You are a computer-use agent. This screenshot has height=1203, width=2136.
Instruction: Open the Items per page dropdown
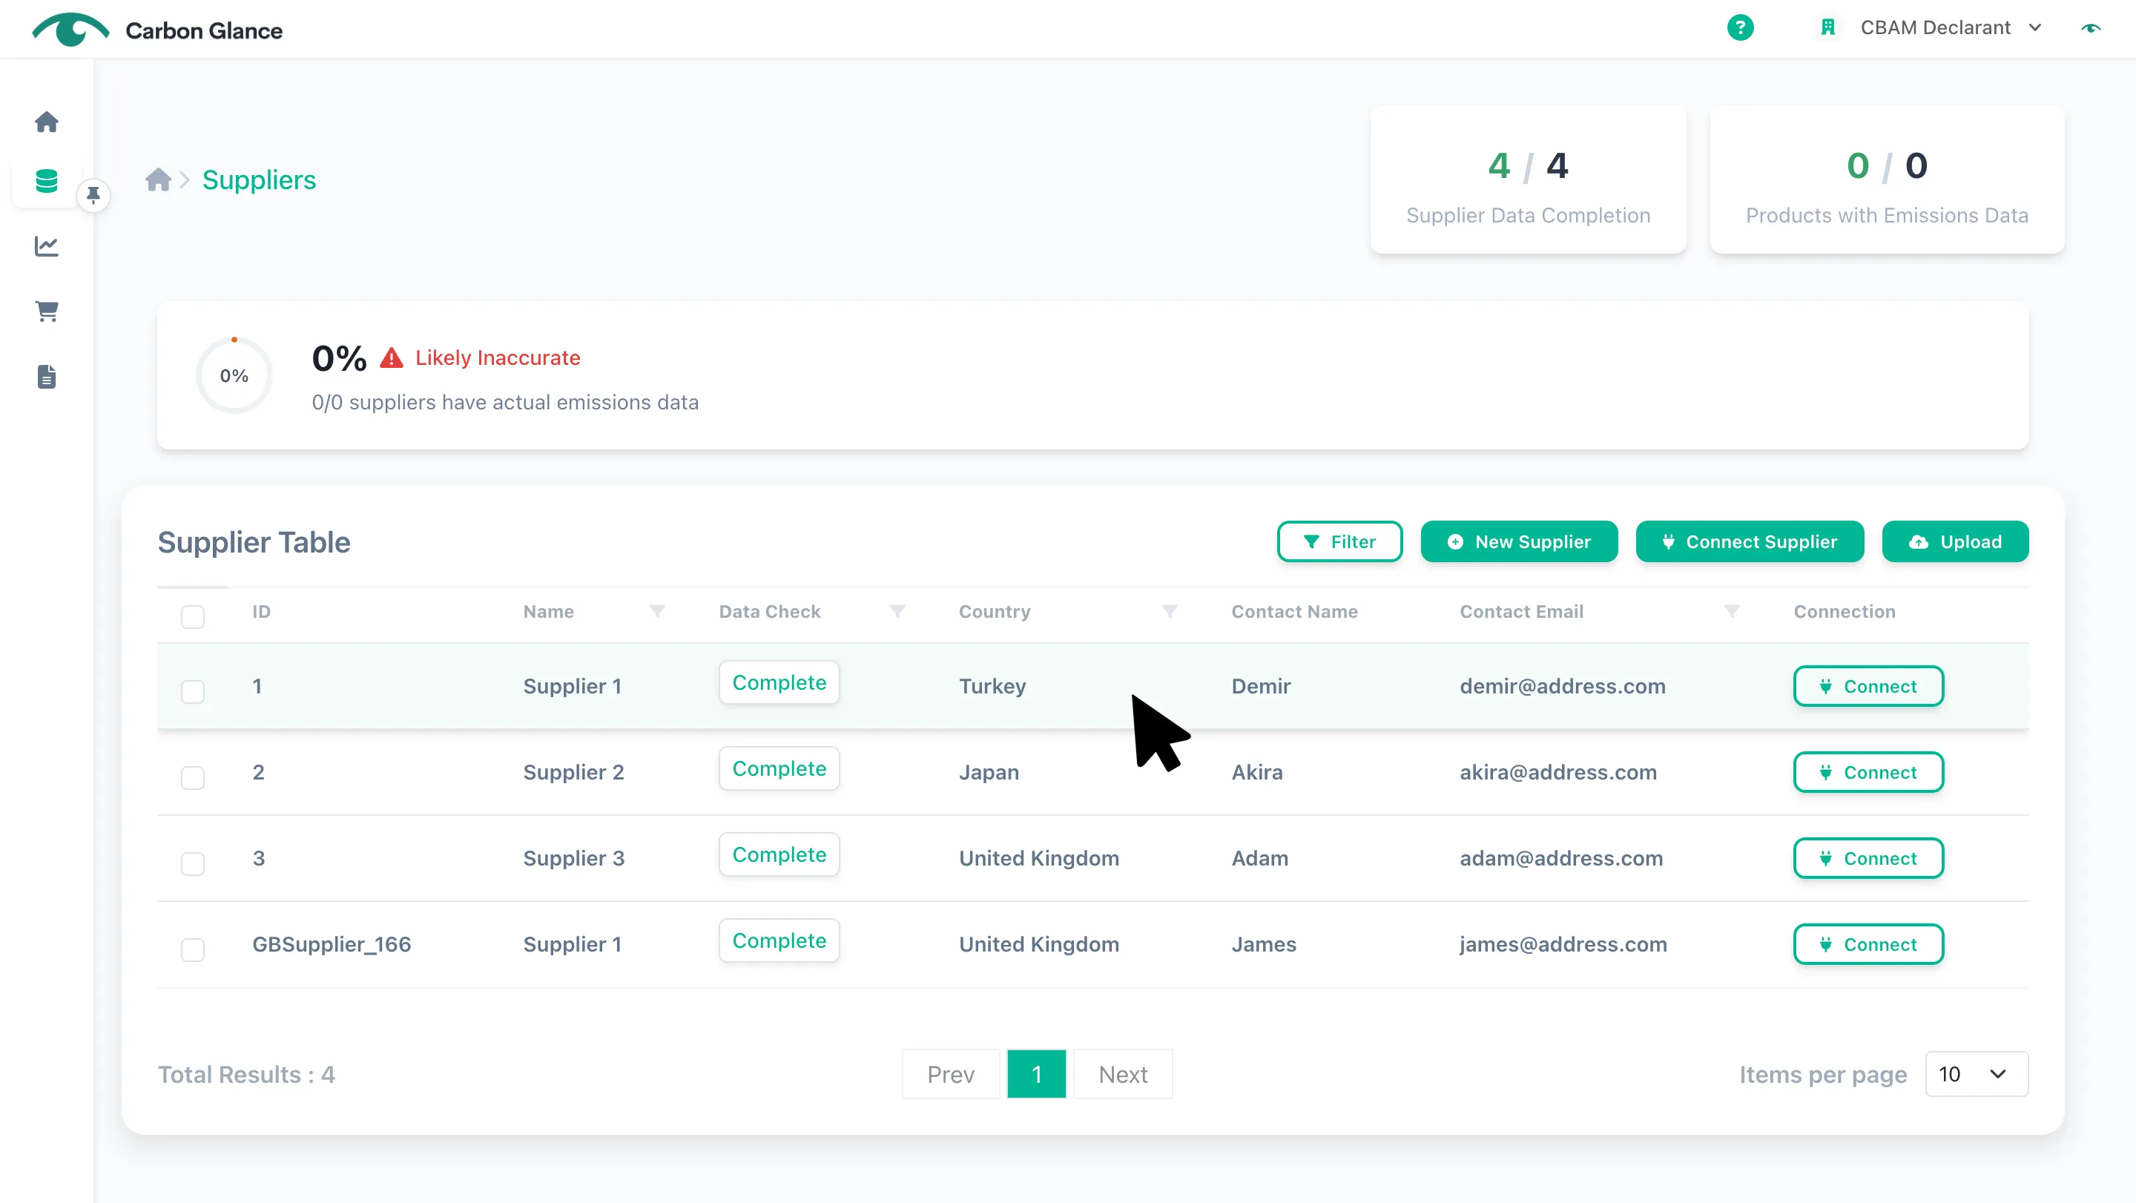[1977, 1075]
